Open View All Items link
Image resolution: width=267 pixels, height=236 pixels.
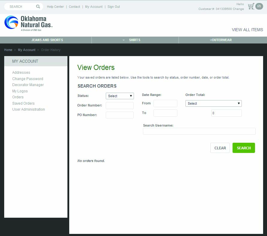[x=247, y=30]
